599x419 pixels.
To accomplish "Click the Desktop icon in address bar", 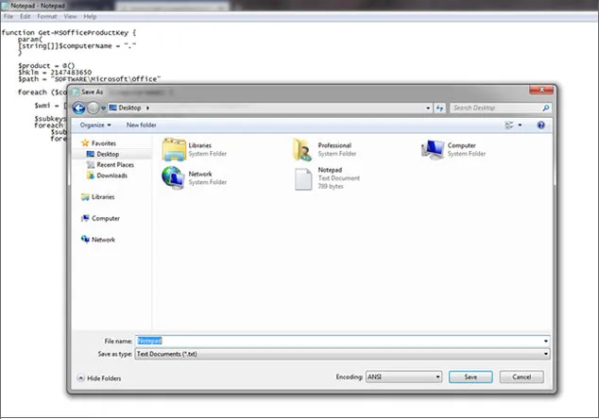I will click(x=112, y=108).
